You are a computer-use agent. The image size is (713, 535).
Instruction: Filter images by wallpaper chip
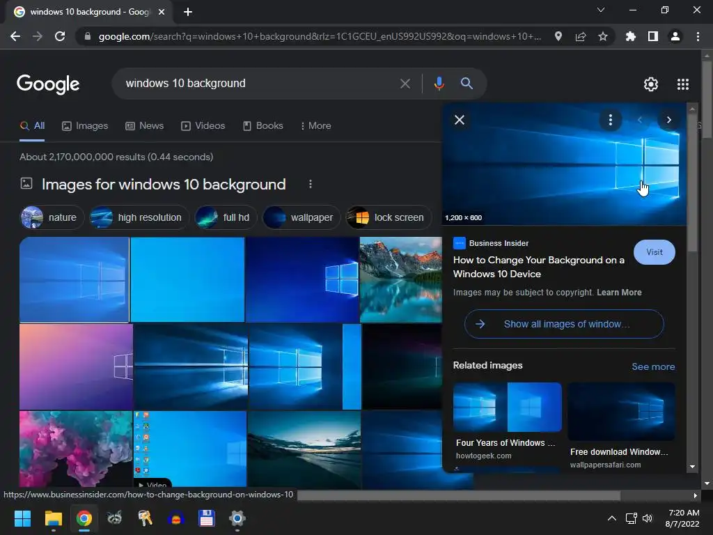(x=301, y=217)
